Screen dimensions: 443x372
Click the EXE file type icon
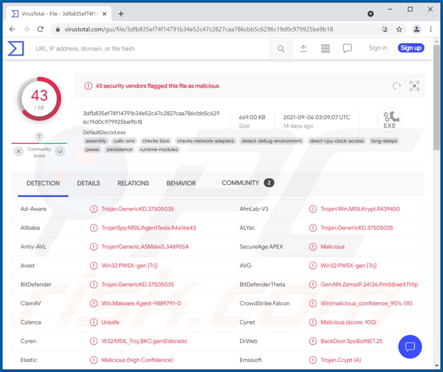coord(390,120)
